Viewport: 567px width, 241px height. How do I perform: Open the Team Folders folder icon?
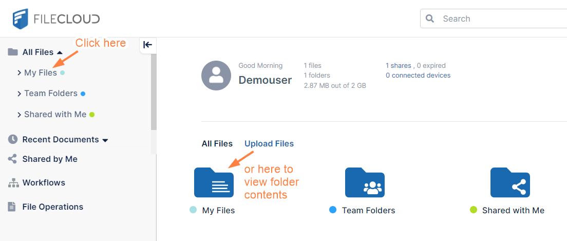[365, 183]
